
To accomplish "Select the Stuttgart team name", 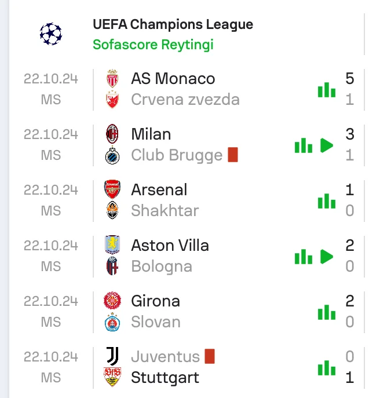I will coord(165,378).
